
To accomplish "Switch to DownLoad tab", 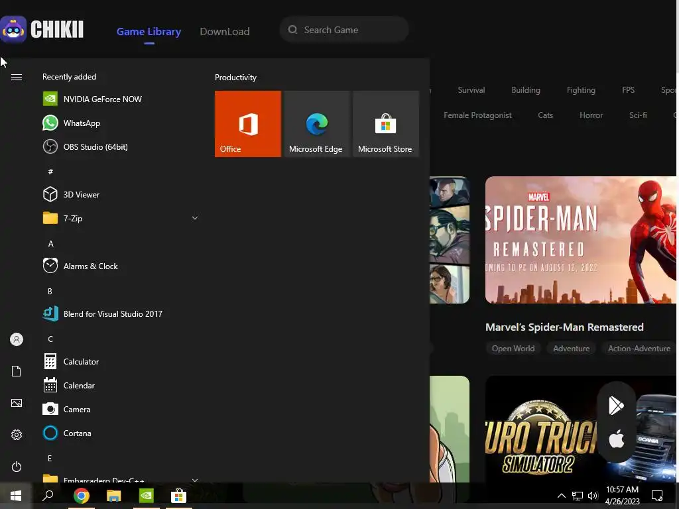I will pos(224,32).
